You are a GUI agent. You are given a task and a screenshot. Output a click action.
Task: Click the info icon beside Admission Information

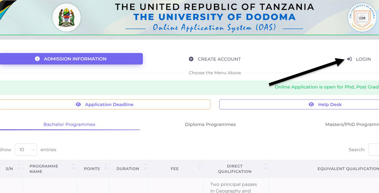(37, 59)
